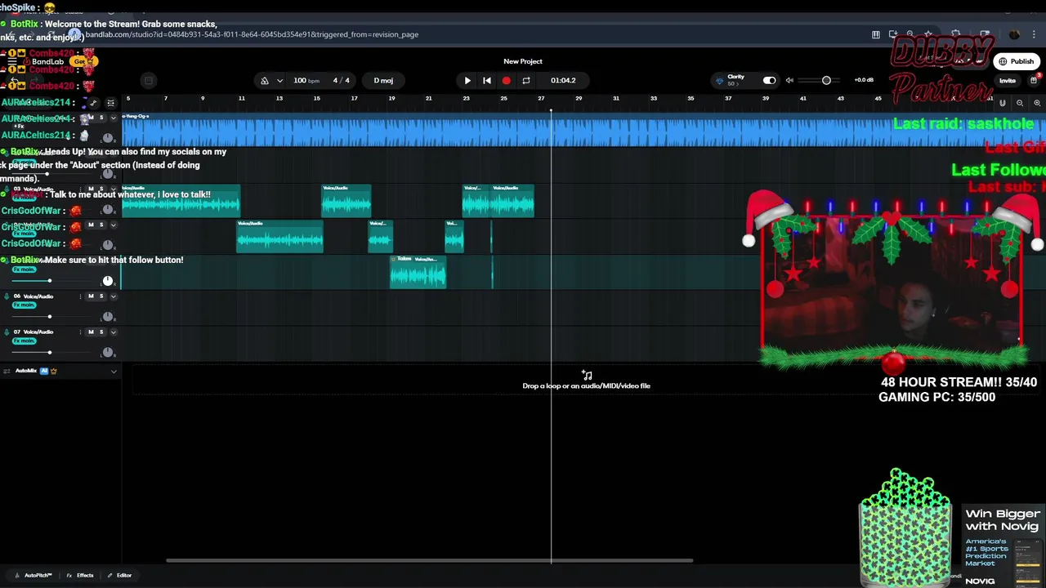Zoom out the timeline
This screenshot has width=1046, height=588.
coord(1020,103)
